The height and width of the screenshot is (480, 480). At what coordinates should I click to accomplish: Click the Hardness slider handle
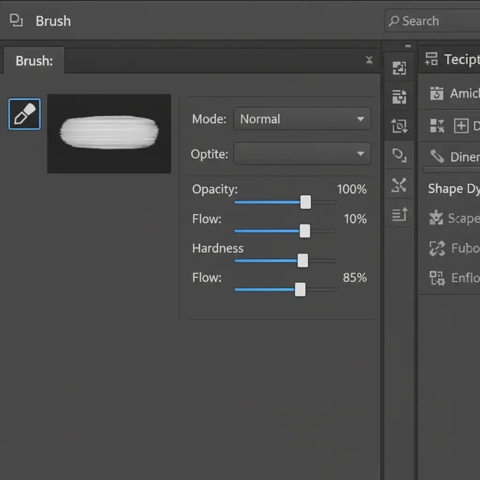pyautogui.click(x=303, y=260)
